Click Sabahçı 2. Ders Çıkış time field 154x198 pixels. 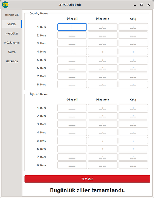click(x=133, y=35)
